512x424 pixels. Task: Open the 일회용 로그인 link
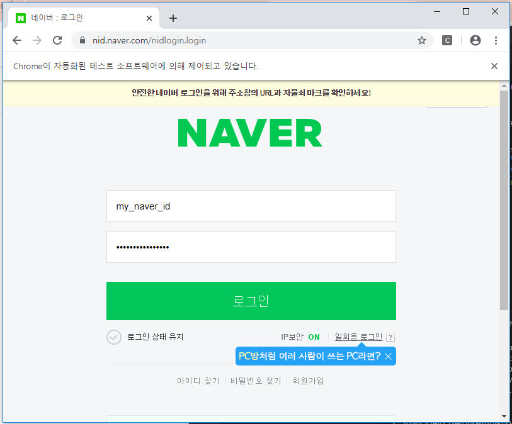[x=358, y=337]
